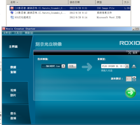The image size is (140, 125).
Task: Expand the PLDS DVDRW DL drive dropdown
Action: (127, 66)
